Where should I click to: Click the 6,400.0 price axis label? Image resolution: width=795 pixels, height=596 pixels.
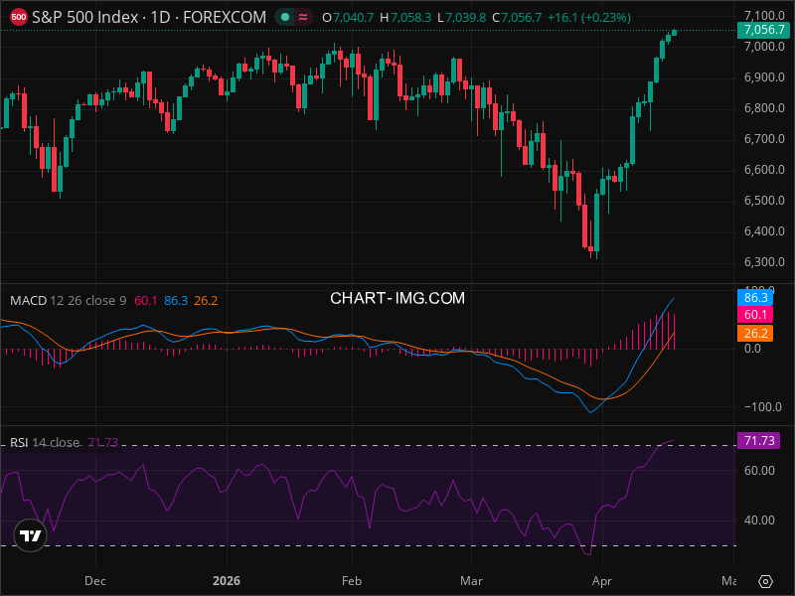[x=764, y=231]
